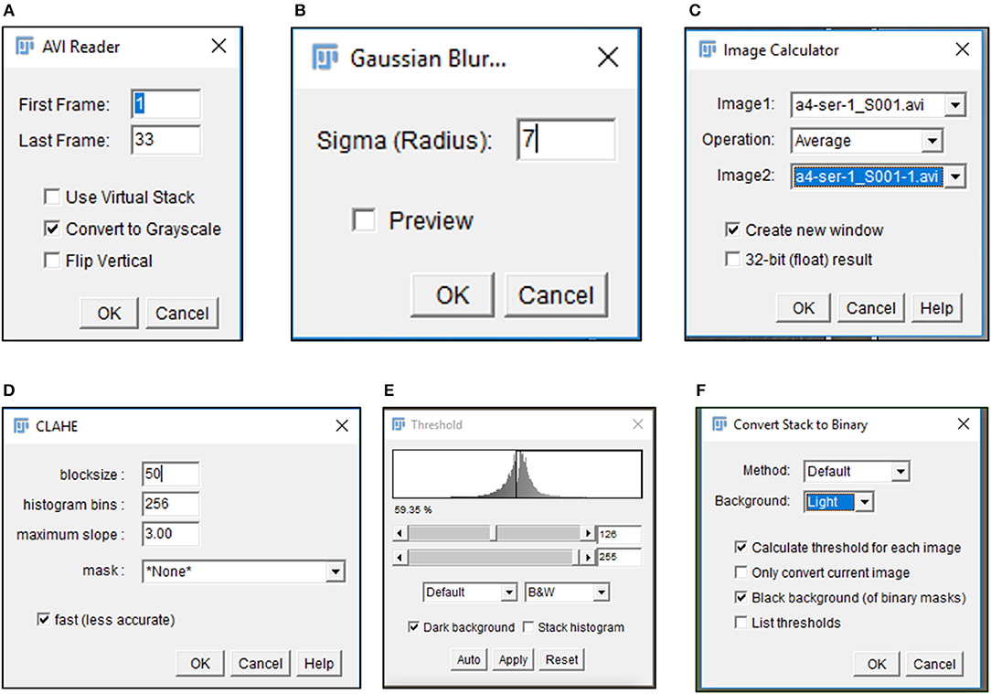Image resolution: width=991 pixels, height=694 pixels.
Task: Enable List thresholds checkbox
Action: tap(741, 623)
